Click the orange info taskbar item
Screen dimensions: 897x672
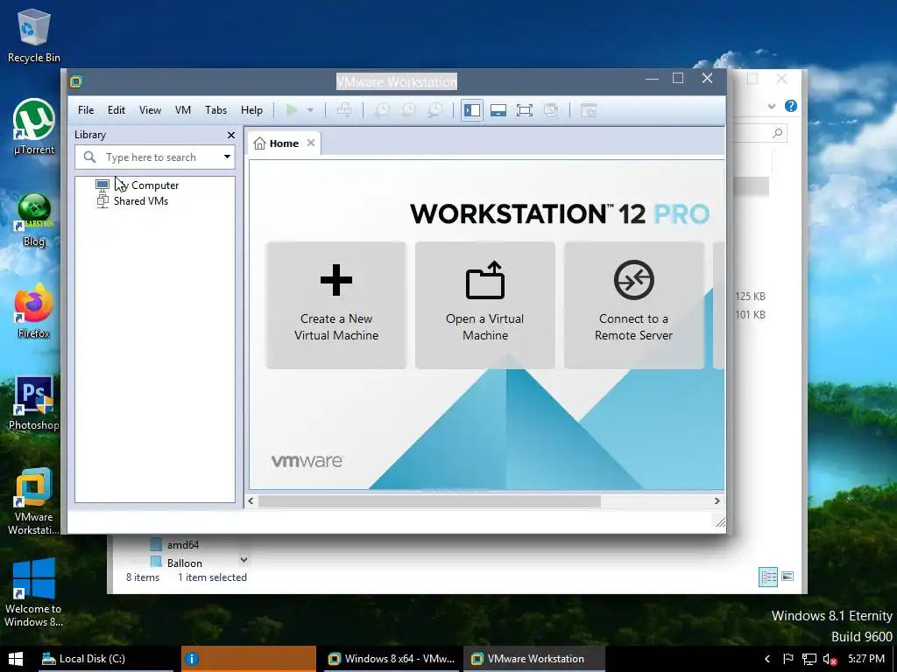tap(249, 659)
